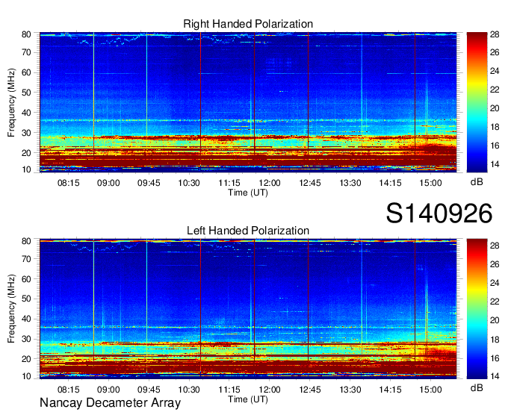Click the 70 MHz tick of Left Handed plot
This screenshot has width=508, height=412.
(x=26, y=259)
